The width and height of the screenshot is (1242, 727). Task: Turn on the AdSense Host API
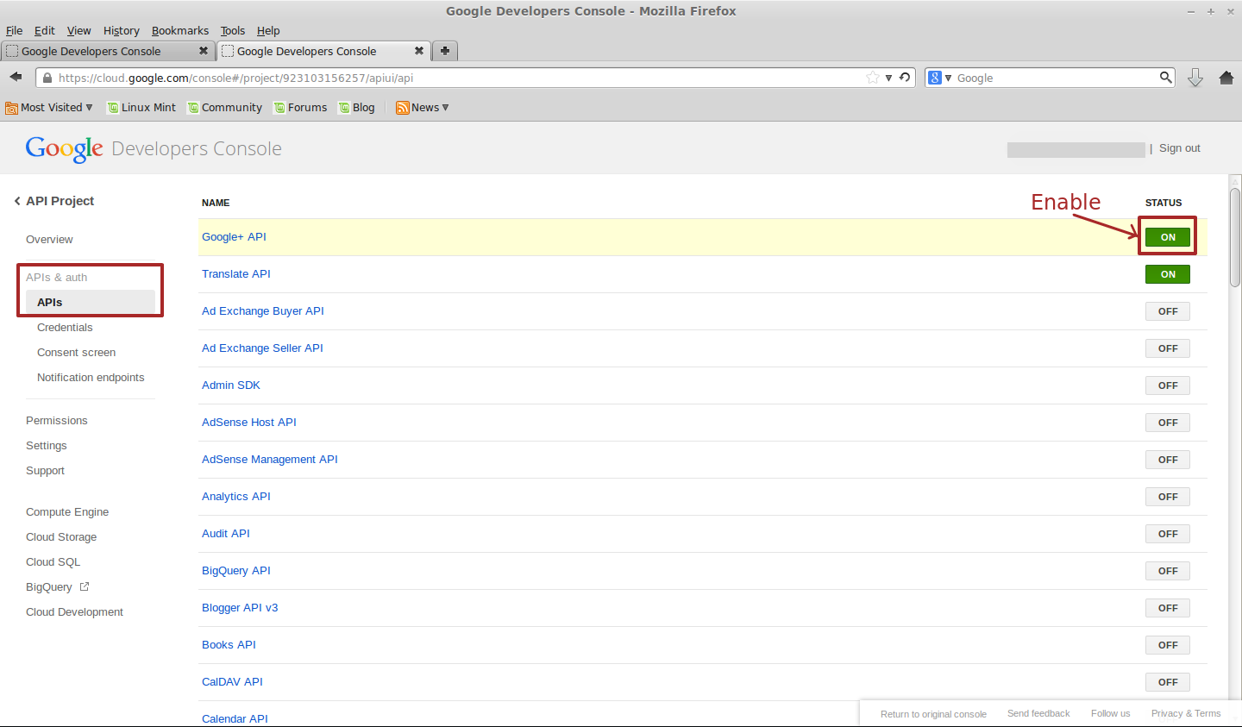point(1168,423)
